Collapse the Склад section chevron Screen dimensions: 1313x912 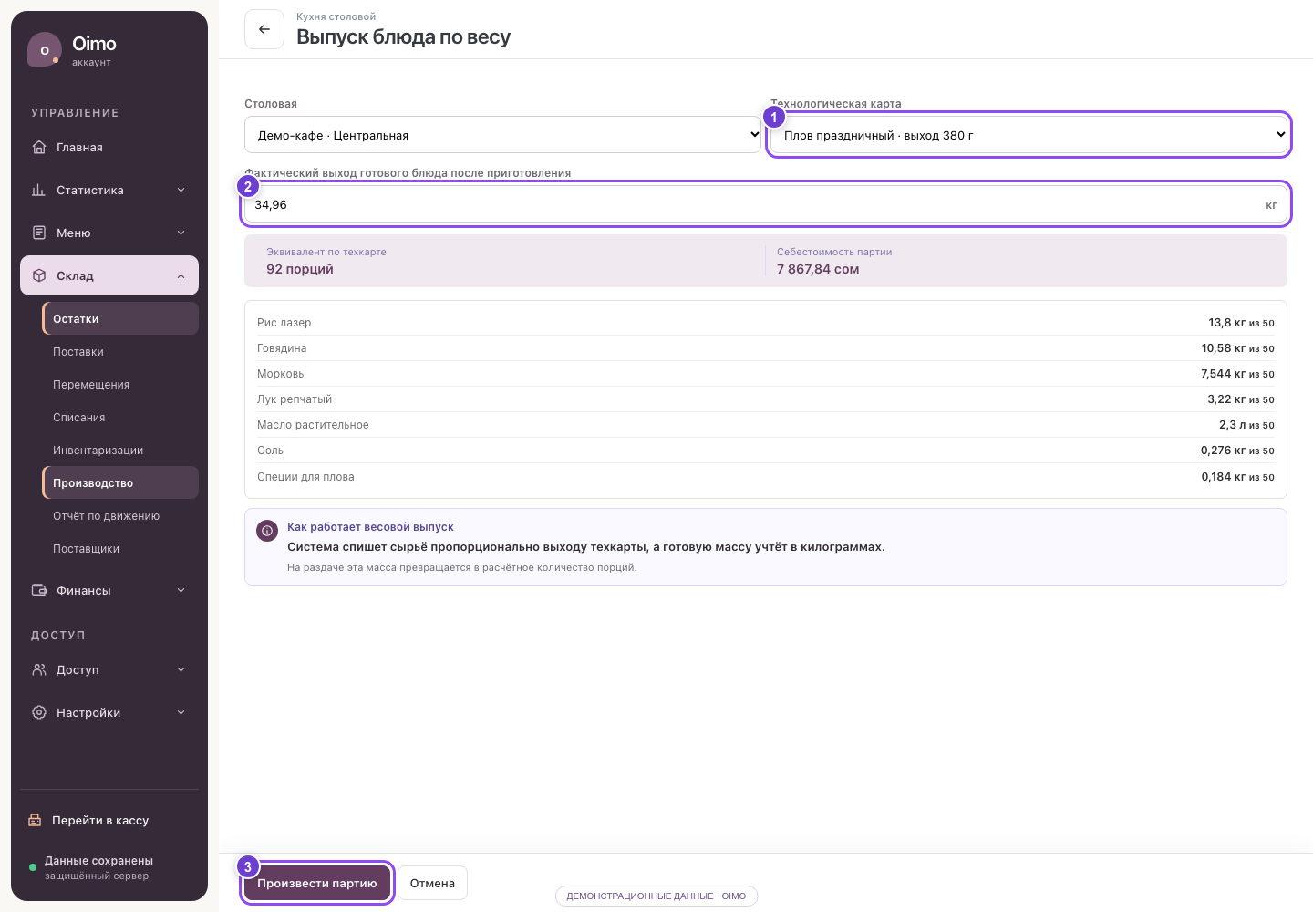[181, 275]
